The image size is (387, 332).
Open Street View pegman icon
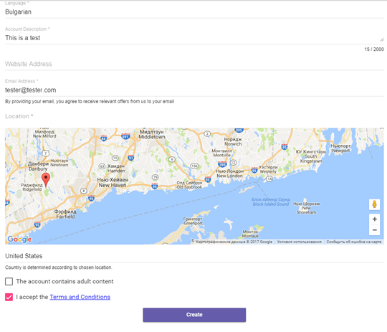(374, 204)
